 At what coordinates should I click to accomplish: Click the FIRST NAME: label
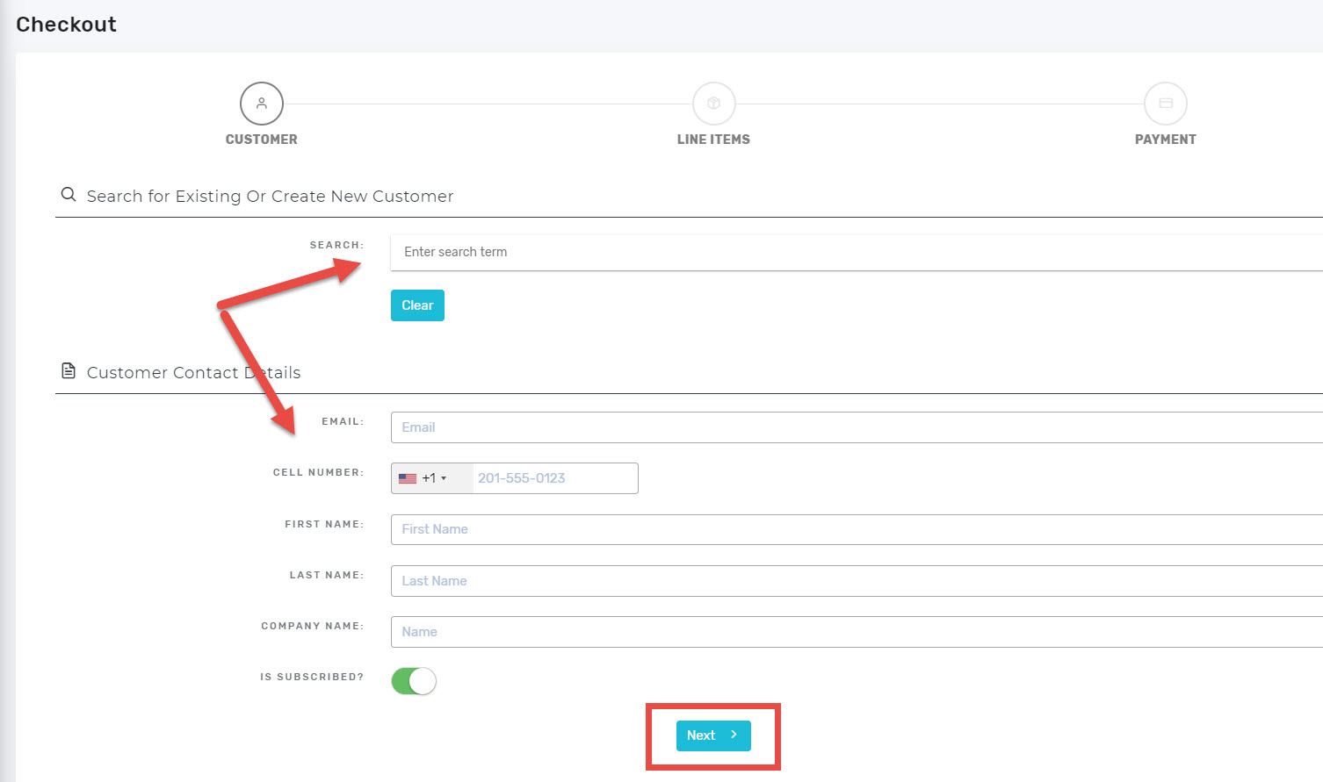[x=324, y=524]
